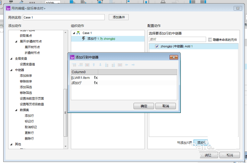The image size is (247, 163).
Task: Select the 折叠树节点 action
Action: click(x=32, y=53)
